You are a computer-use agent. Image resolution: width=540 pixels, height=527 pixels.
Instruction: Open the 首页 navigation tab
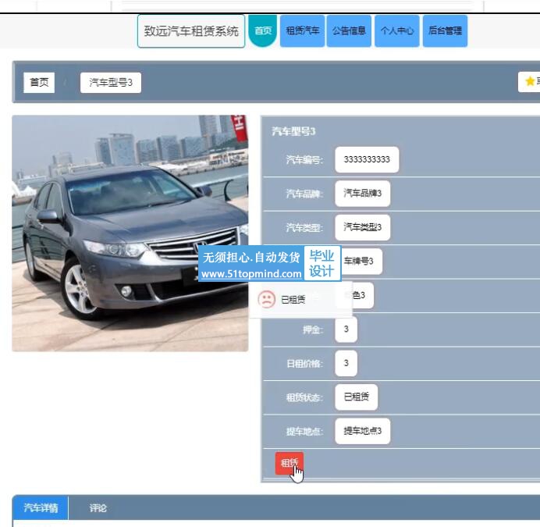tap(263, 30)
